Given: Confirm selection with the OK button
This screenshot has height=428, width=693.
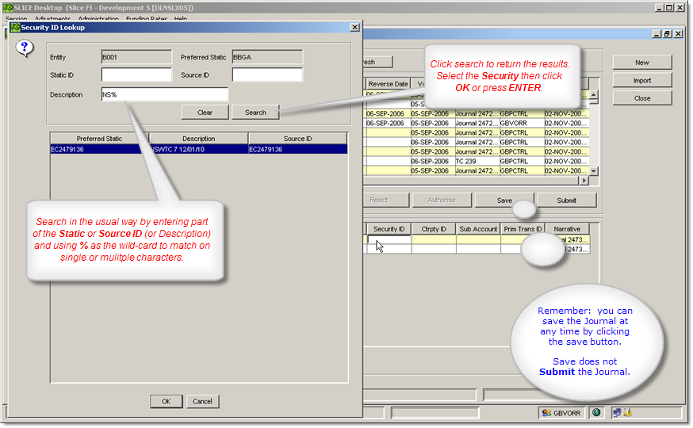Looking at the screenshot, I should (166, 401).
